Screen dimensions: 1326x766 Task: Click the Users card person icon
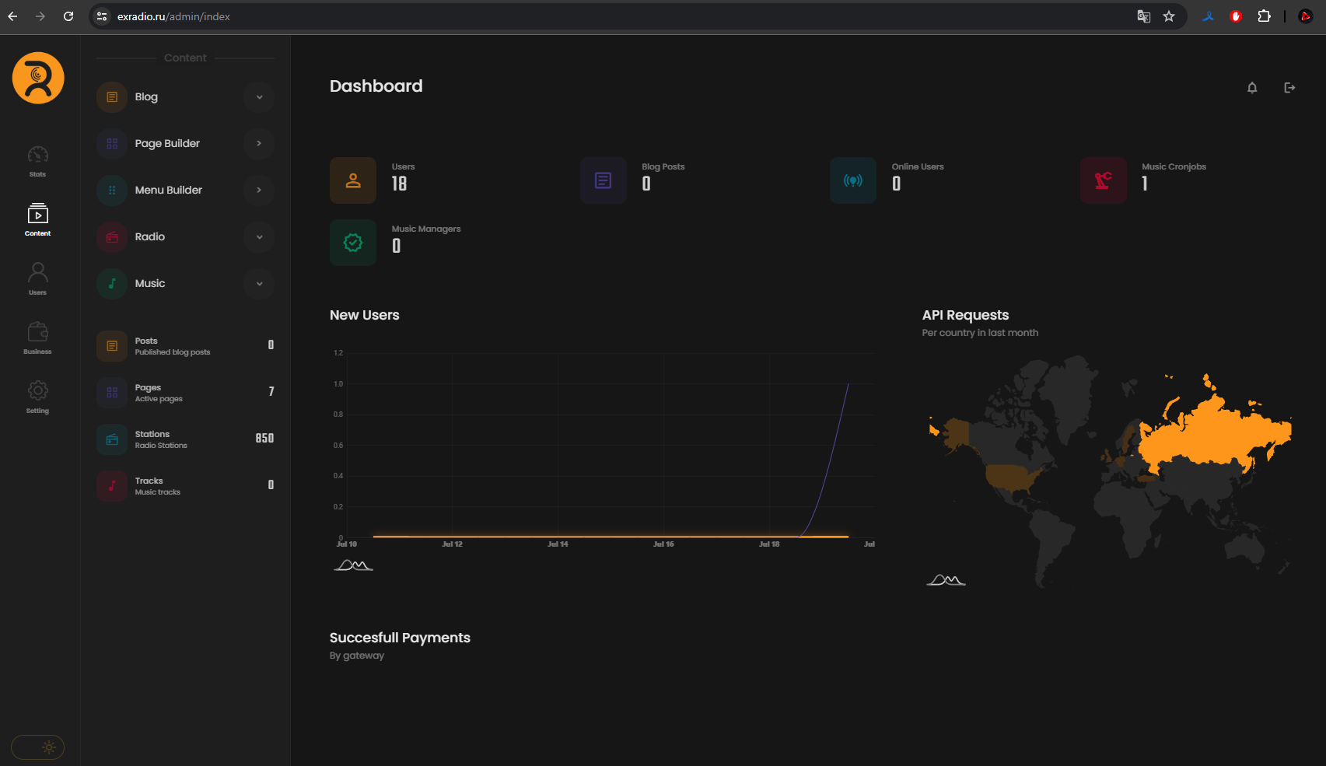click(353, 180)
